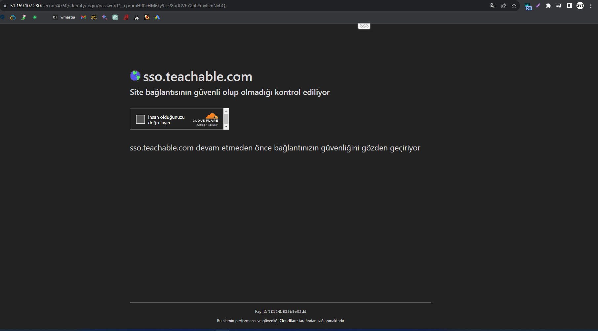Bookmark this page with the star icon
The width and height of the screenshot is (598, 331).
point(514,6)
